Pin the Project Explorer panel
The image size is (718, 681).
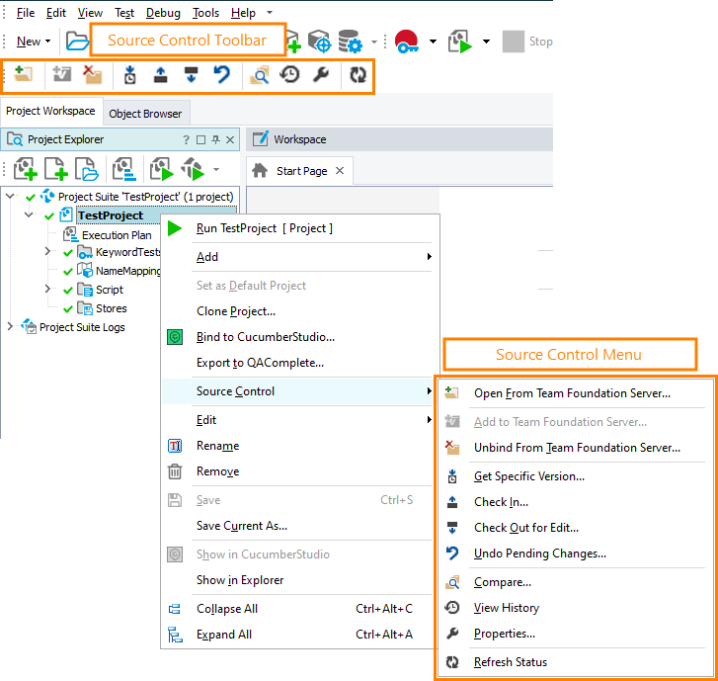coord(216,140)
